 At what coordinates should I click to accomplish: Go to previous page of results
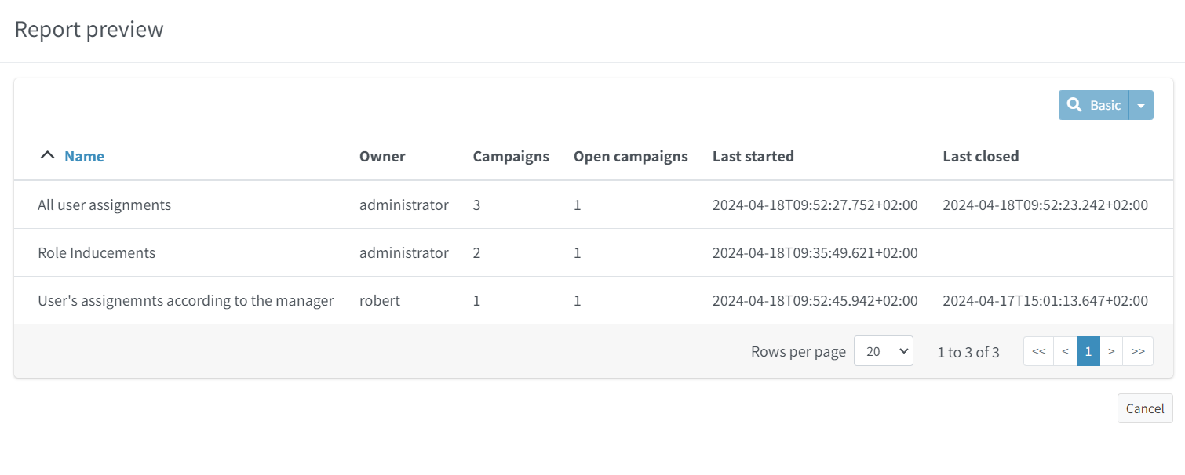coord(1065,352)
